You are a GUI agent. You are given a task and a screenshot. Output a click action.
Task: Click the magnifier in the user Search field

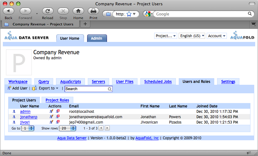(110, 89)
